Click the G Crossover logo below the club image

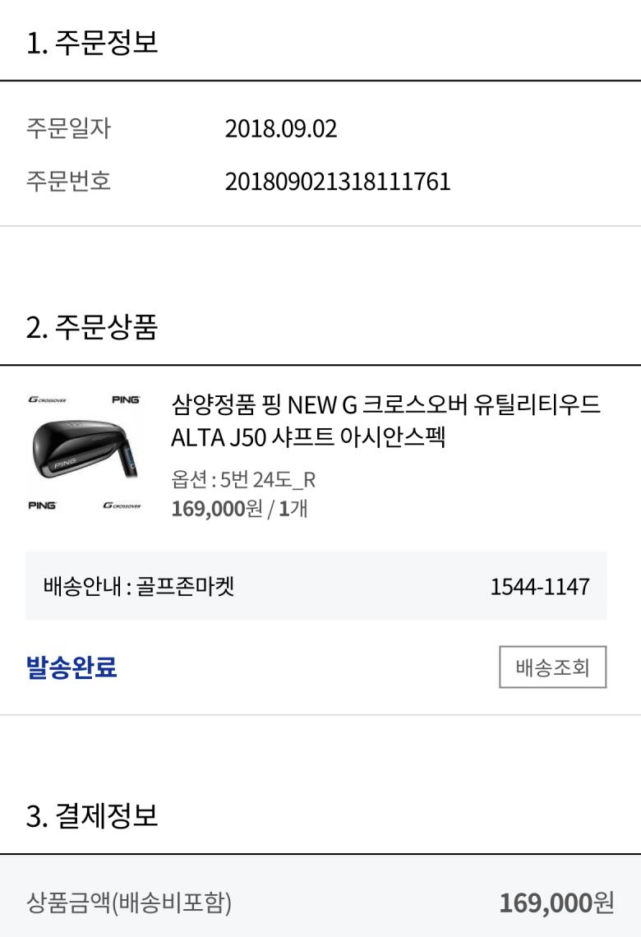coord(122,505)
